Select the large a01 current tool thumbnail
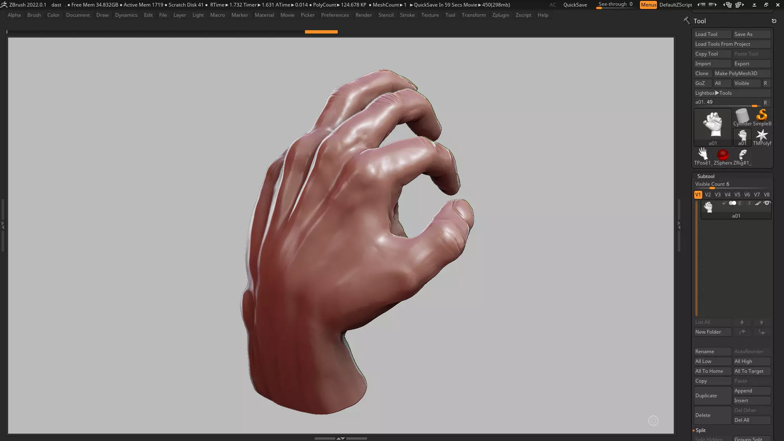The image size is (784, 441). click(x=713, y=127)
